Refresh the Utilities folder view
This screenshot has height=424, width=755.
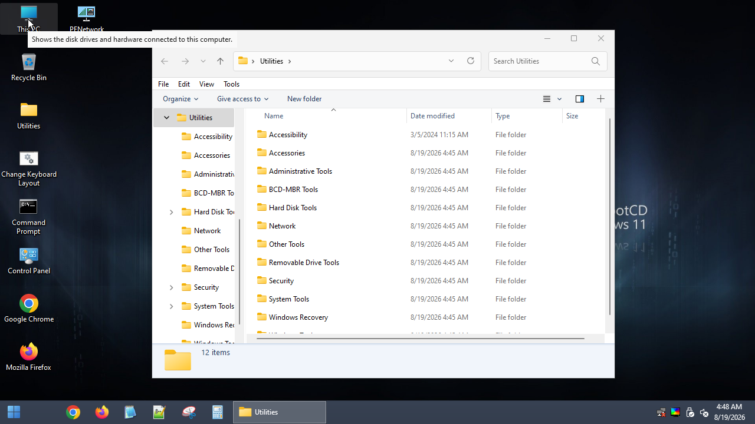tap(471, 61)
